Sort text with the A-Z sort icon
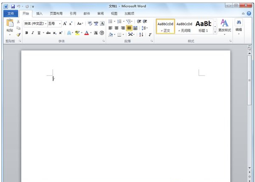The image size is (255, 182). point(141,35)
